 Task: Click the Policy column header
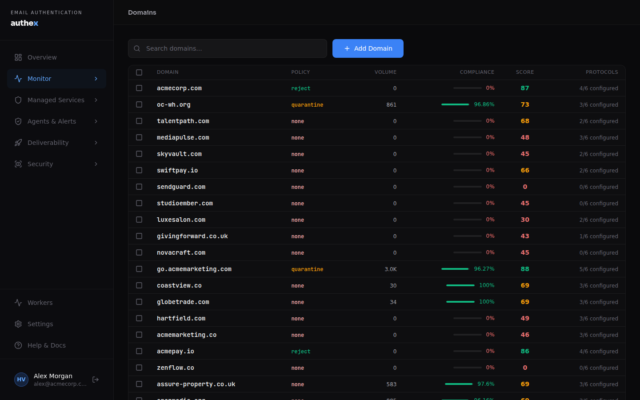(300, 72)
